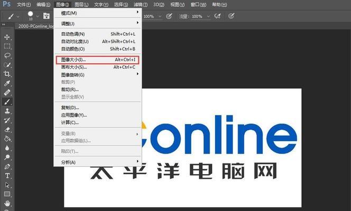
Task: Select the Brush tool in the toolbox
Action: point(7,102)
